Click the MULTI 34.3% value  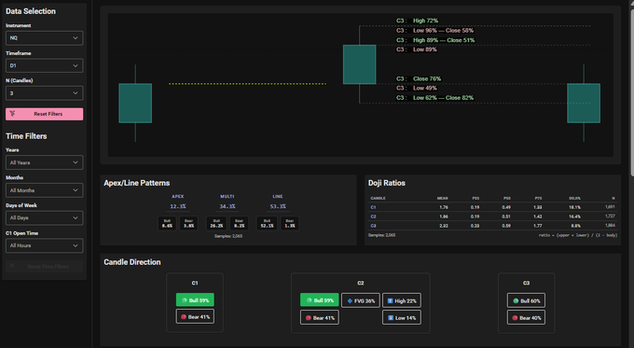(227, 206)
